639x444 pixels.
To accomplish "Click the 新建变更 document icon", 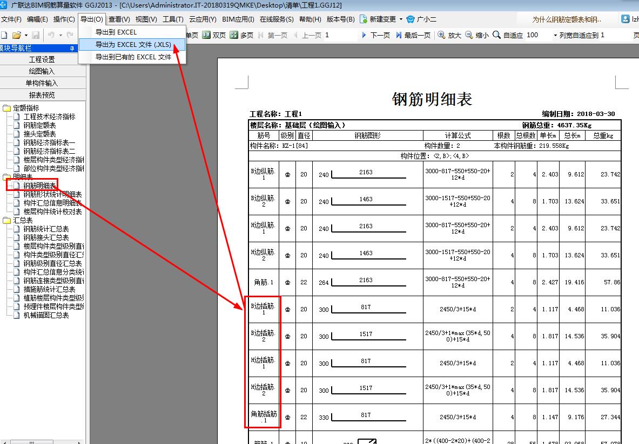I will tap(364, 19).
